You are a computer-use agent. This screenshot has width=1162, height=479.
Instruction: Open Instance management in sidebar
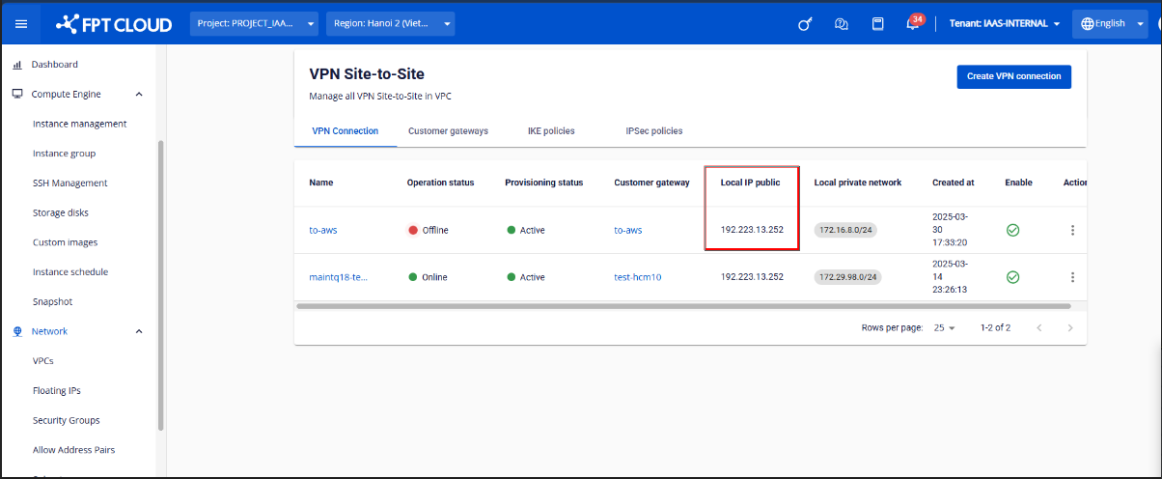click(x=79, y=124)
